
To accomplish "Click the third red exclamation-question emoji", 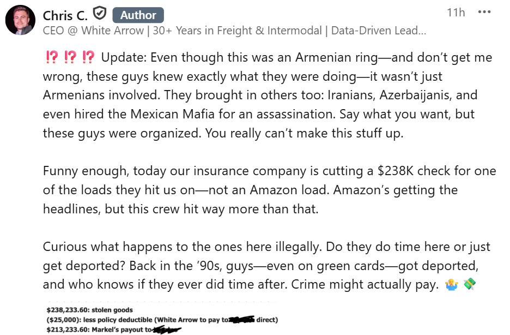I will click(88, 57).
